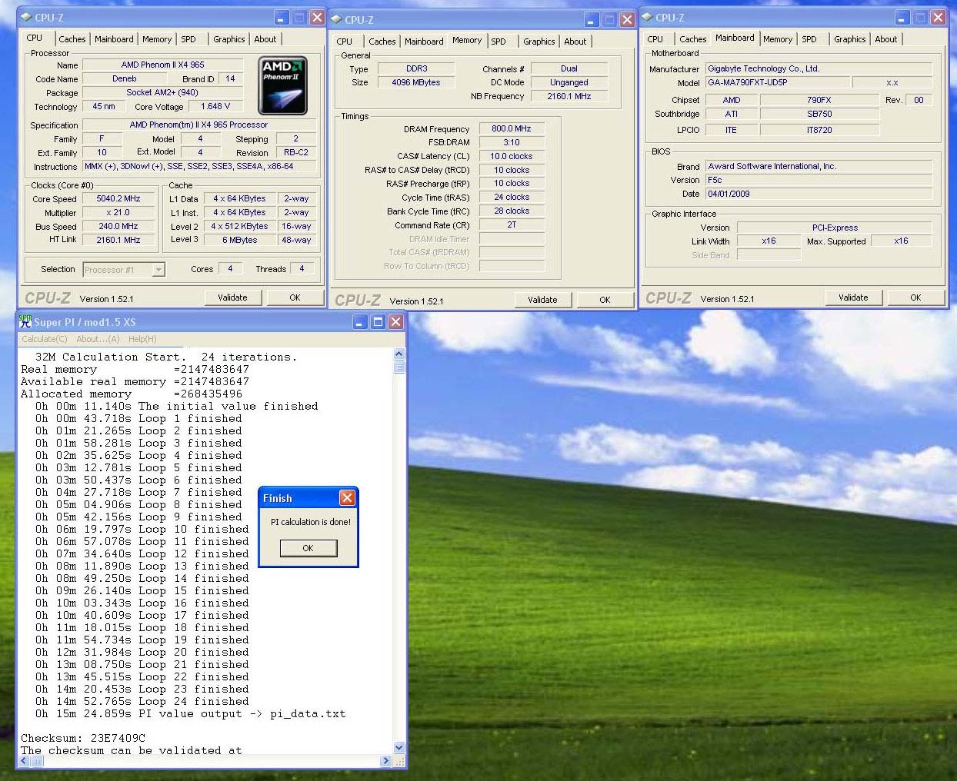
Task: Select Caches tab in middle CPU-Z window
Action: click(x=382, y=42)
